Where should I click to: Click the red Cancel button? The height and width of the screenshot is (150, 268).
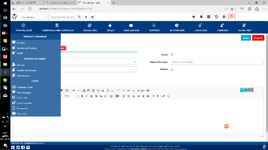[x=258, y=38]
